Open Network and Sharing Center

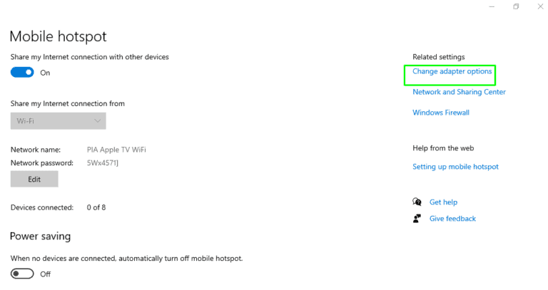[459, 92]
